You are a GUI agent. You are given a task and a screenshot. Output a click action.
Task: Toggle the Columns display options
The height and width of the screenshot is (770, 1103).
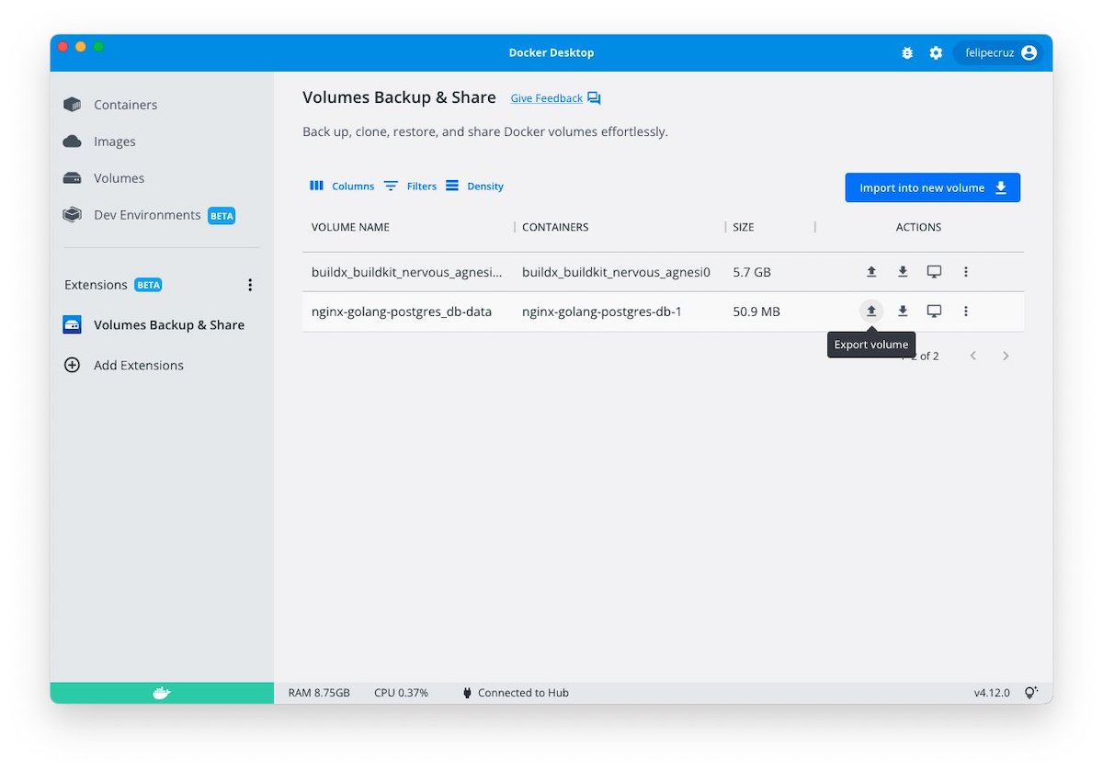tap(342, 186)
